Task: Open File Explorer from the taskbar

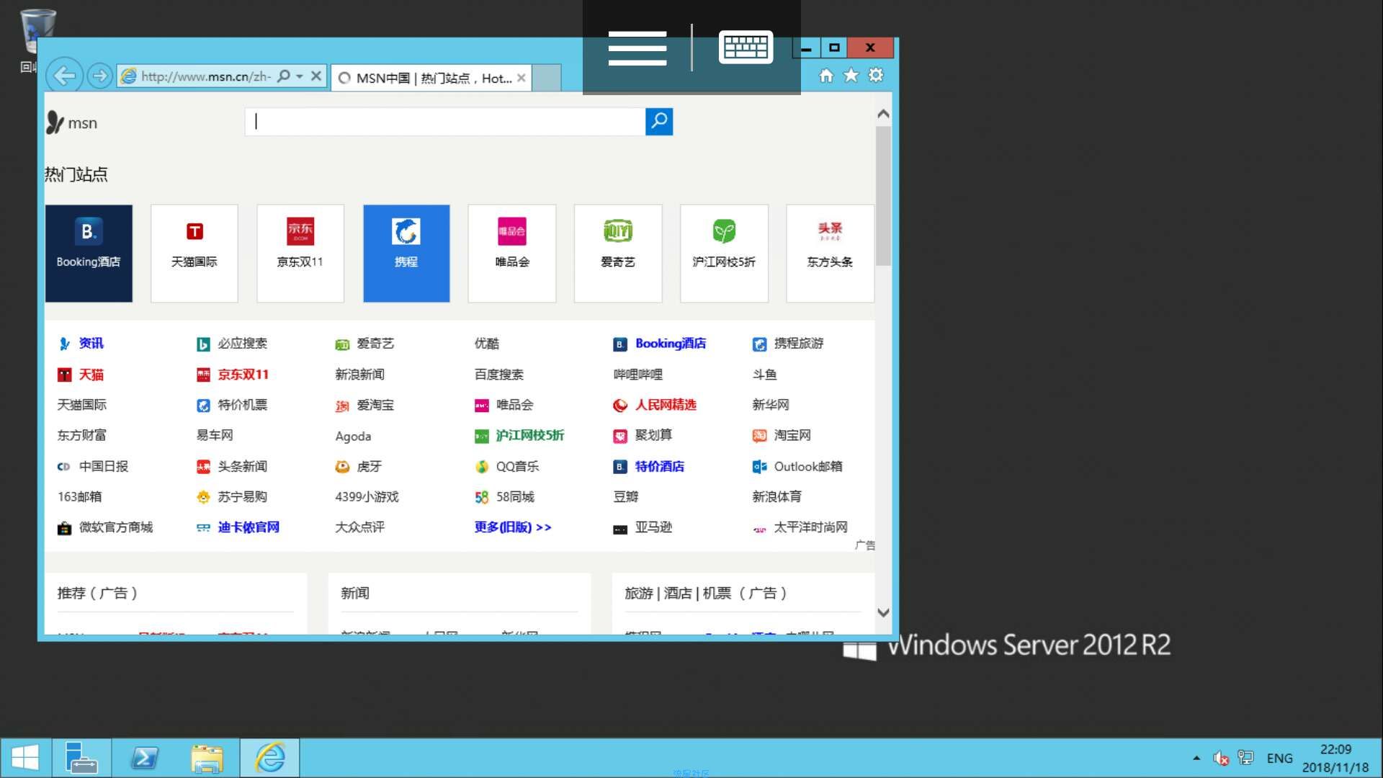Action: click(207, 758)
